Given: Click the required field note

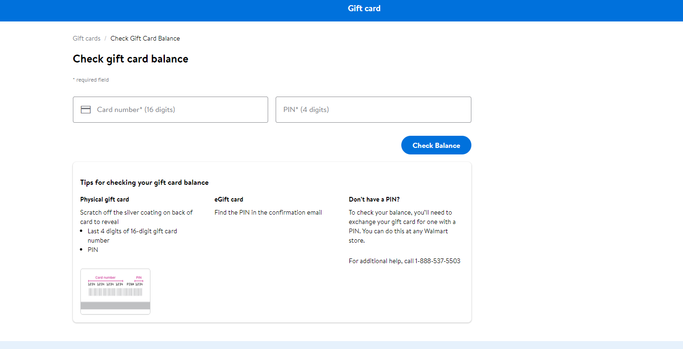Looking at the screenshot, I should click(x=91, y=80).
